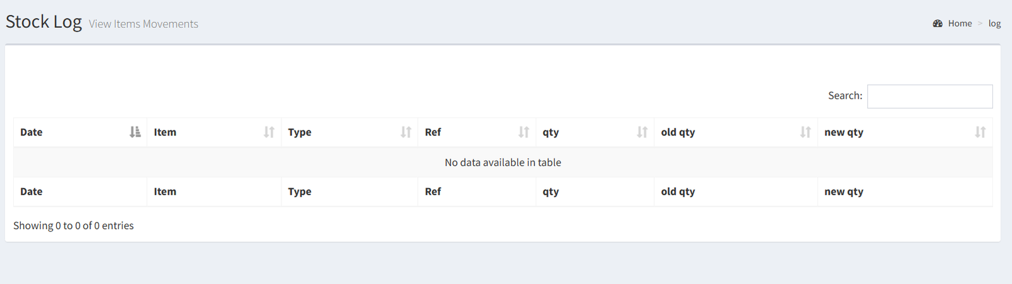Click the Item column sort arrows

[269, 132]
